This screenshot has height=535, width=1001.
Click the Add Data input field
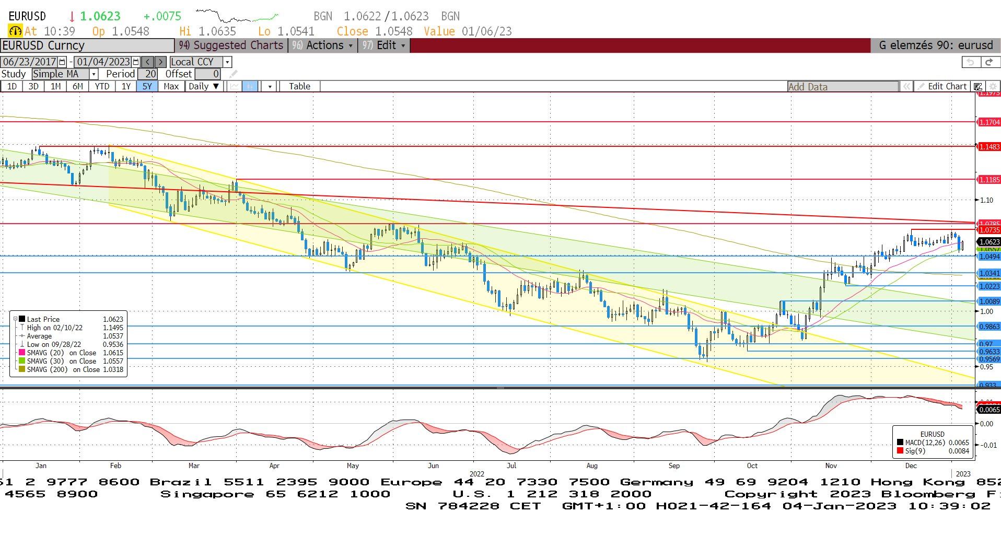(x=843, y=87)
